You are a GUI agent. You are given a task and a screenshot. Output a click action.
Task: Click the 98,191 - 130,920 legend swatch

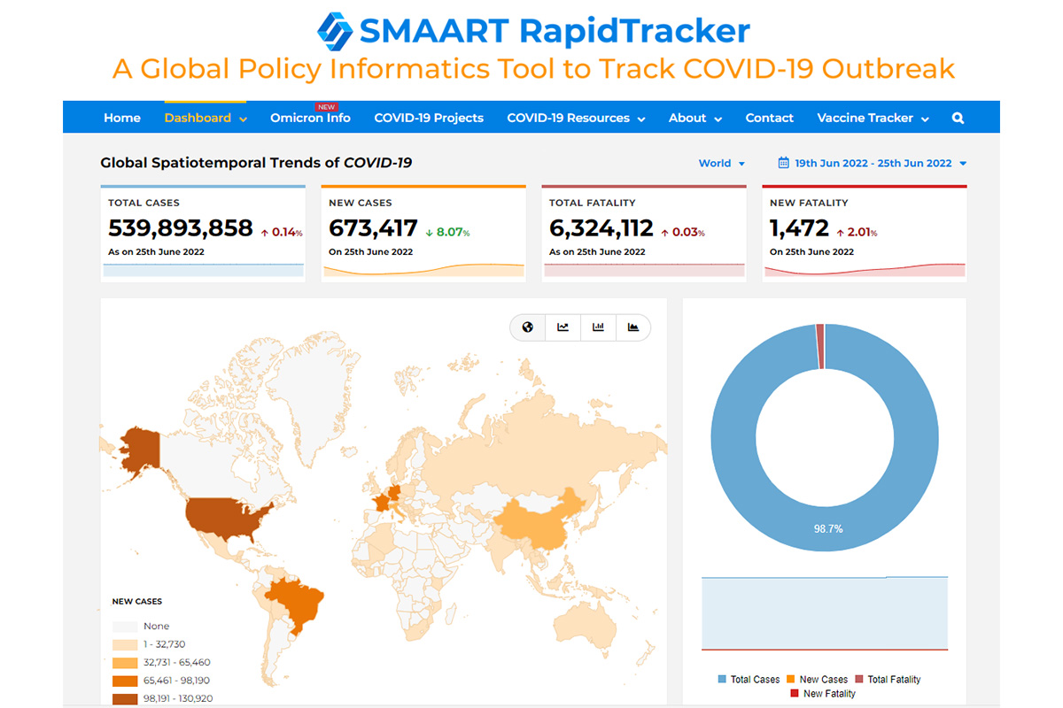click(x=124, y=698)
